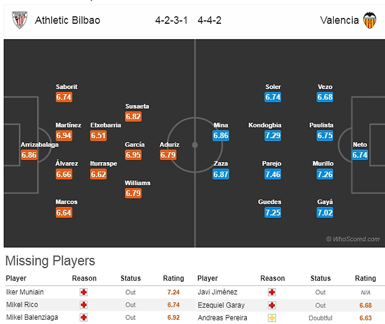Click Mikel Rico's red injury icon
The image size is (385, 324).
84,304
